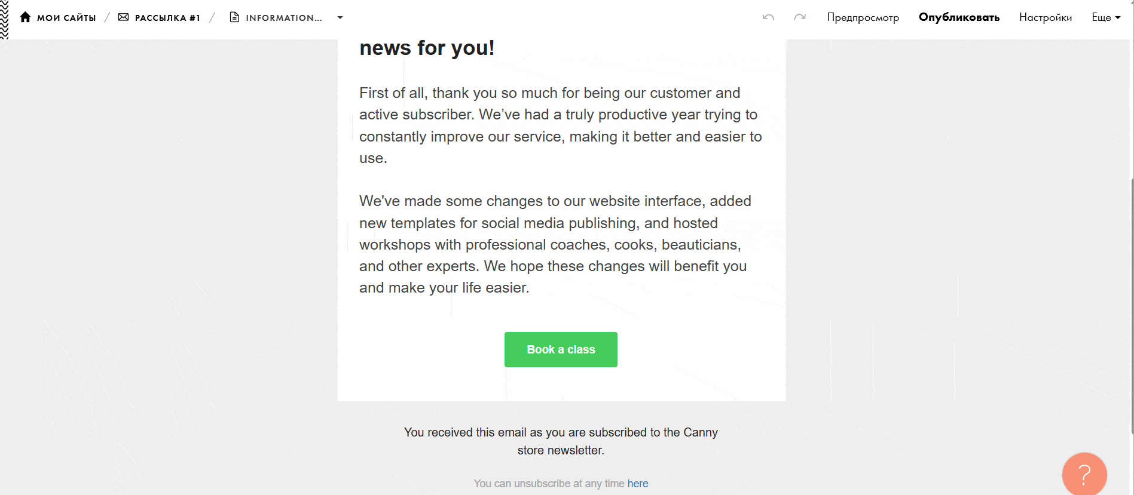
Task: Follow the "here" unsubscribe link
Action: (x=637, y=484)
